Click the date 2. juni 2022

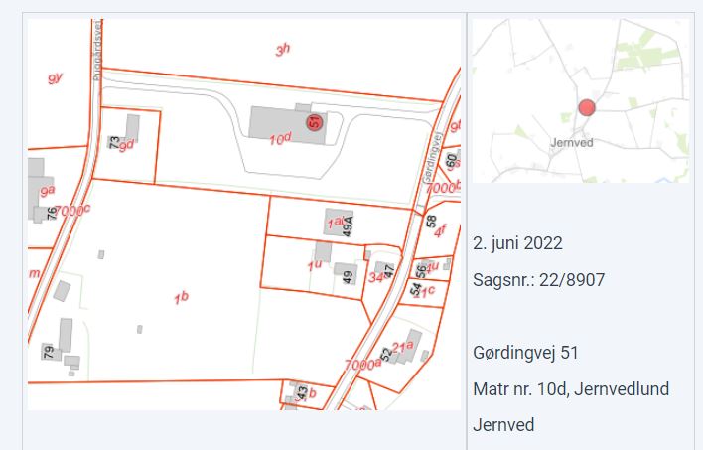click(x=517, y=243)
